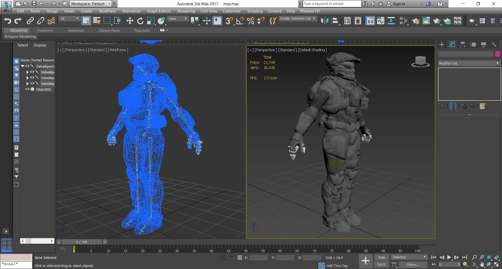Toggle Angle Snap
Screen dimensions: 502x269
pos(240,21)
